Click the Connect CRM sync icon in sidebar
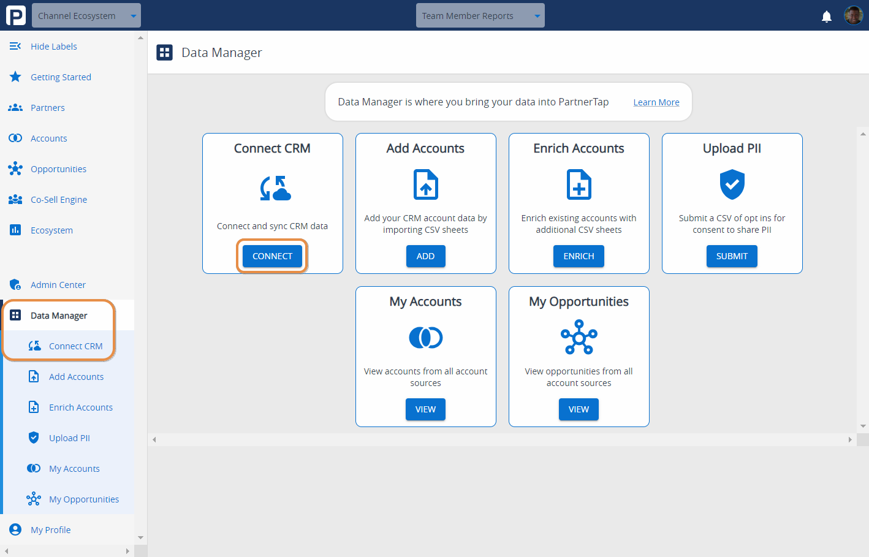 (34, 346)
